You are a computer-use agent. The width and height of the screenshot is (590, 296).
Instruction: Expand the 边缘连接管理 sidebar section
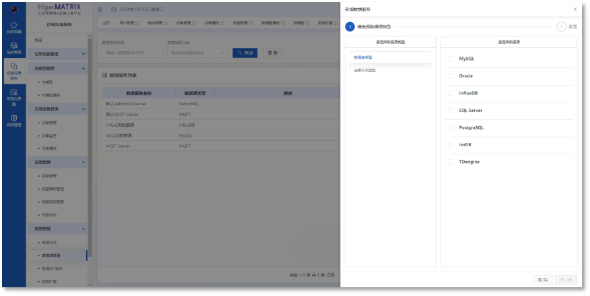[x=57, y=54]
